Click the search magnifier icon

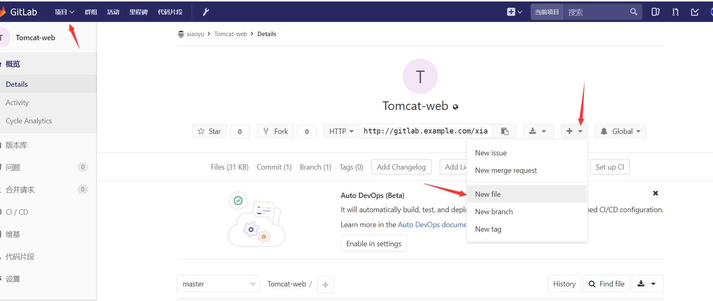pyautogui.click(x=633, y=12)
